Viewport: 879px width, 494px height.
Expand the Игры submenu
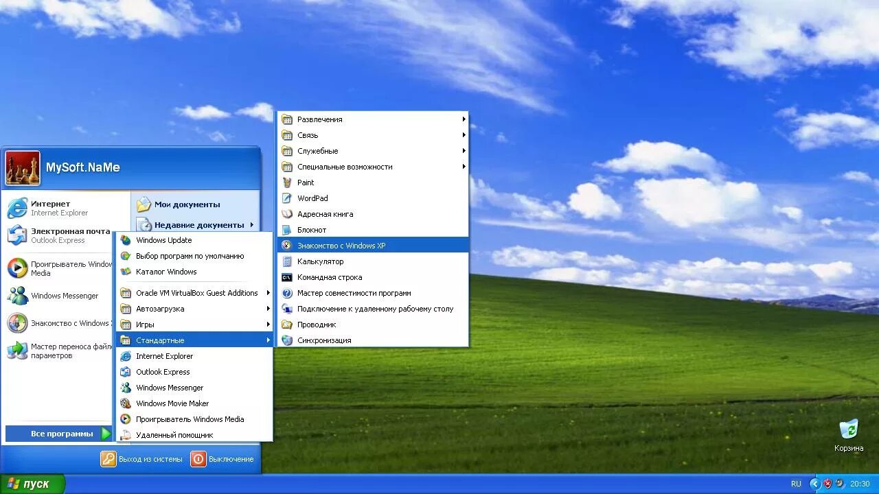tap(194, 325)
